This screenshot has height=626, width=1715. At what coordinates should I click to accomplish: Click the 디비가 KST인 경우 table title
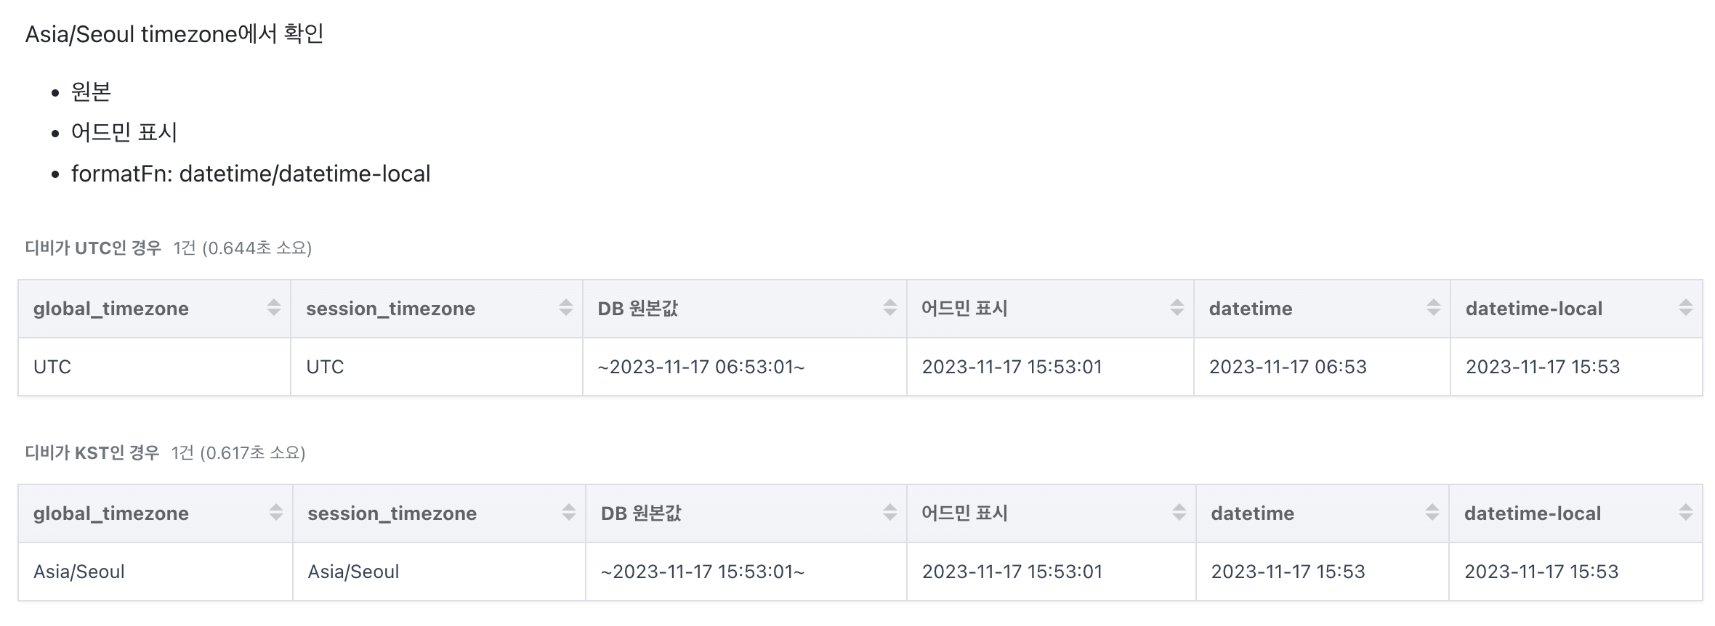click(92, 453)
